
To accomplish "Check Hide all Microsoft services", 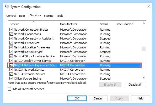I will (x=9, y=89).
